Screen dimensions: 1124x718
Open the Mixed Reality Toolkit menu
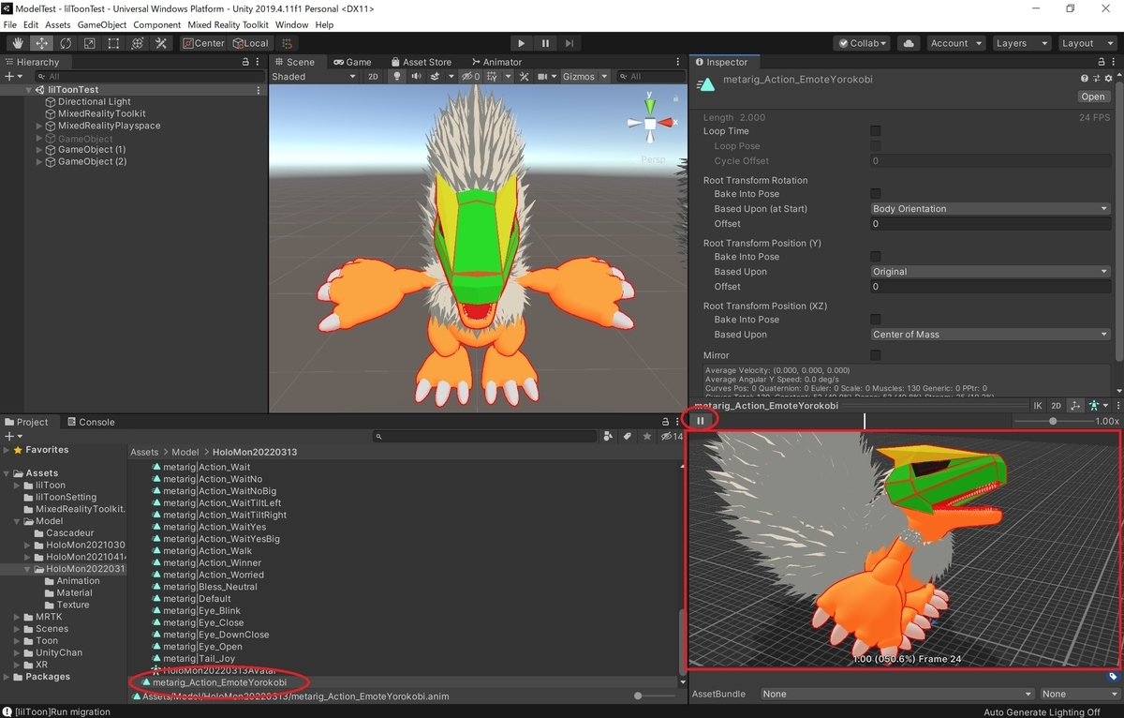[x=228, y=24]
